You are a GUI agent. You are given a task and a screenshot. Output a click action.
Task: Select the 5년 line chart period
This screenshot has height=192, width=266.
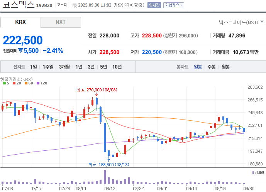coord(103,67)
